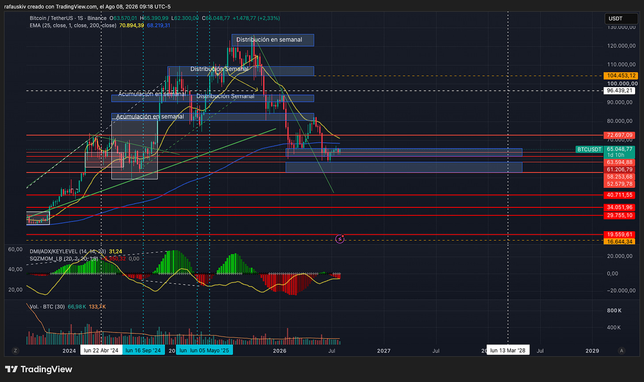Image resolution: width=644 pixels, height=382 pixels.
Task: Click the 61.206,79 price label
Action: coord(620,169)
